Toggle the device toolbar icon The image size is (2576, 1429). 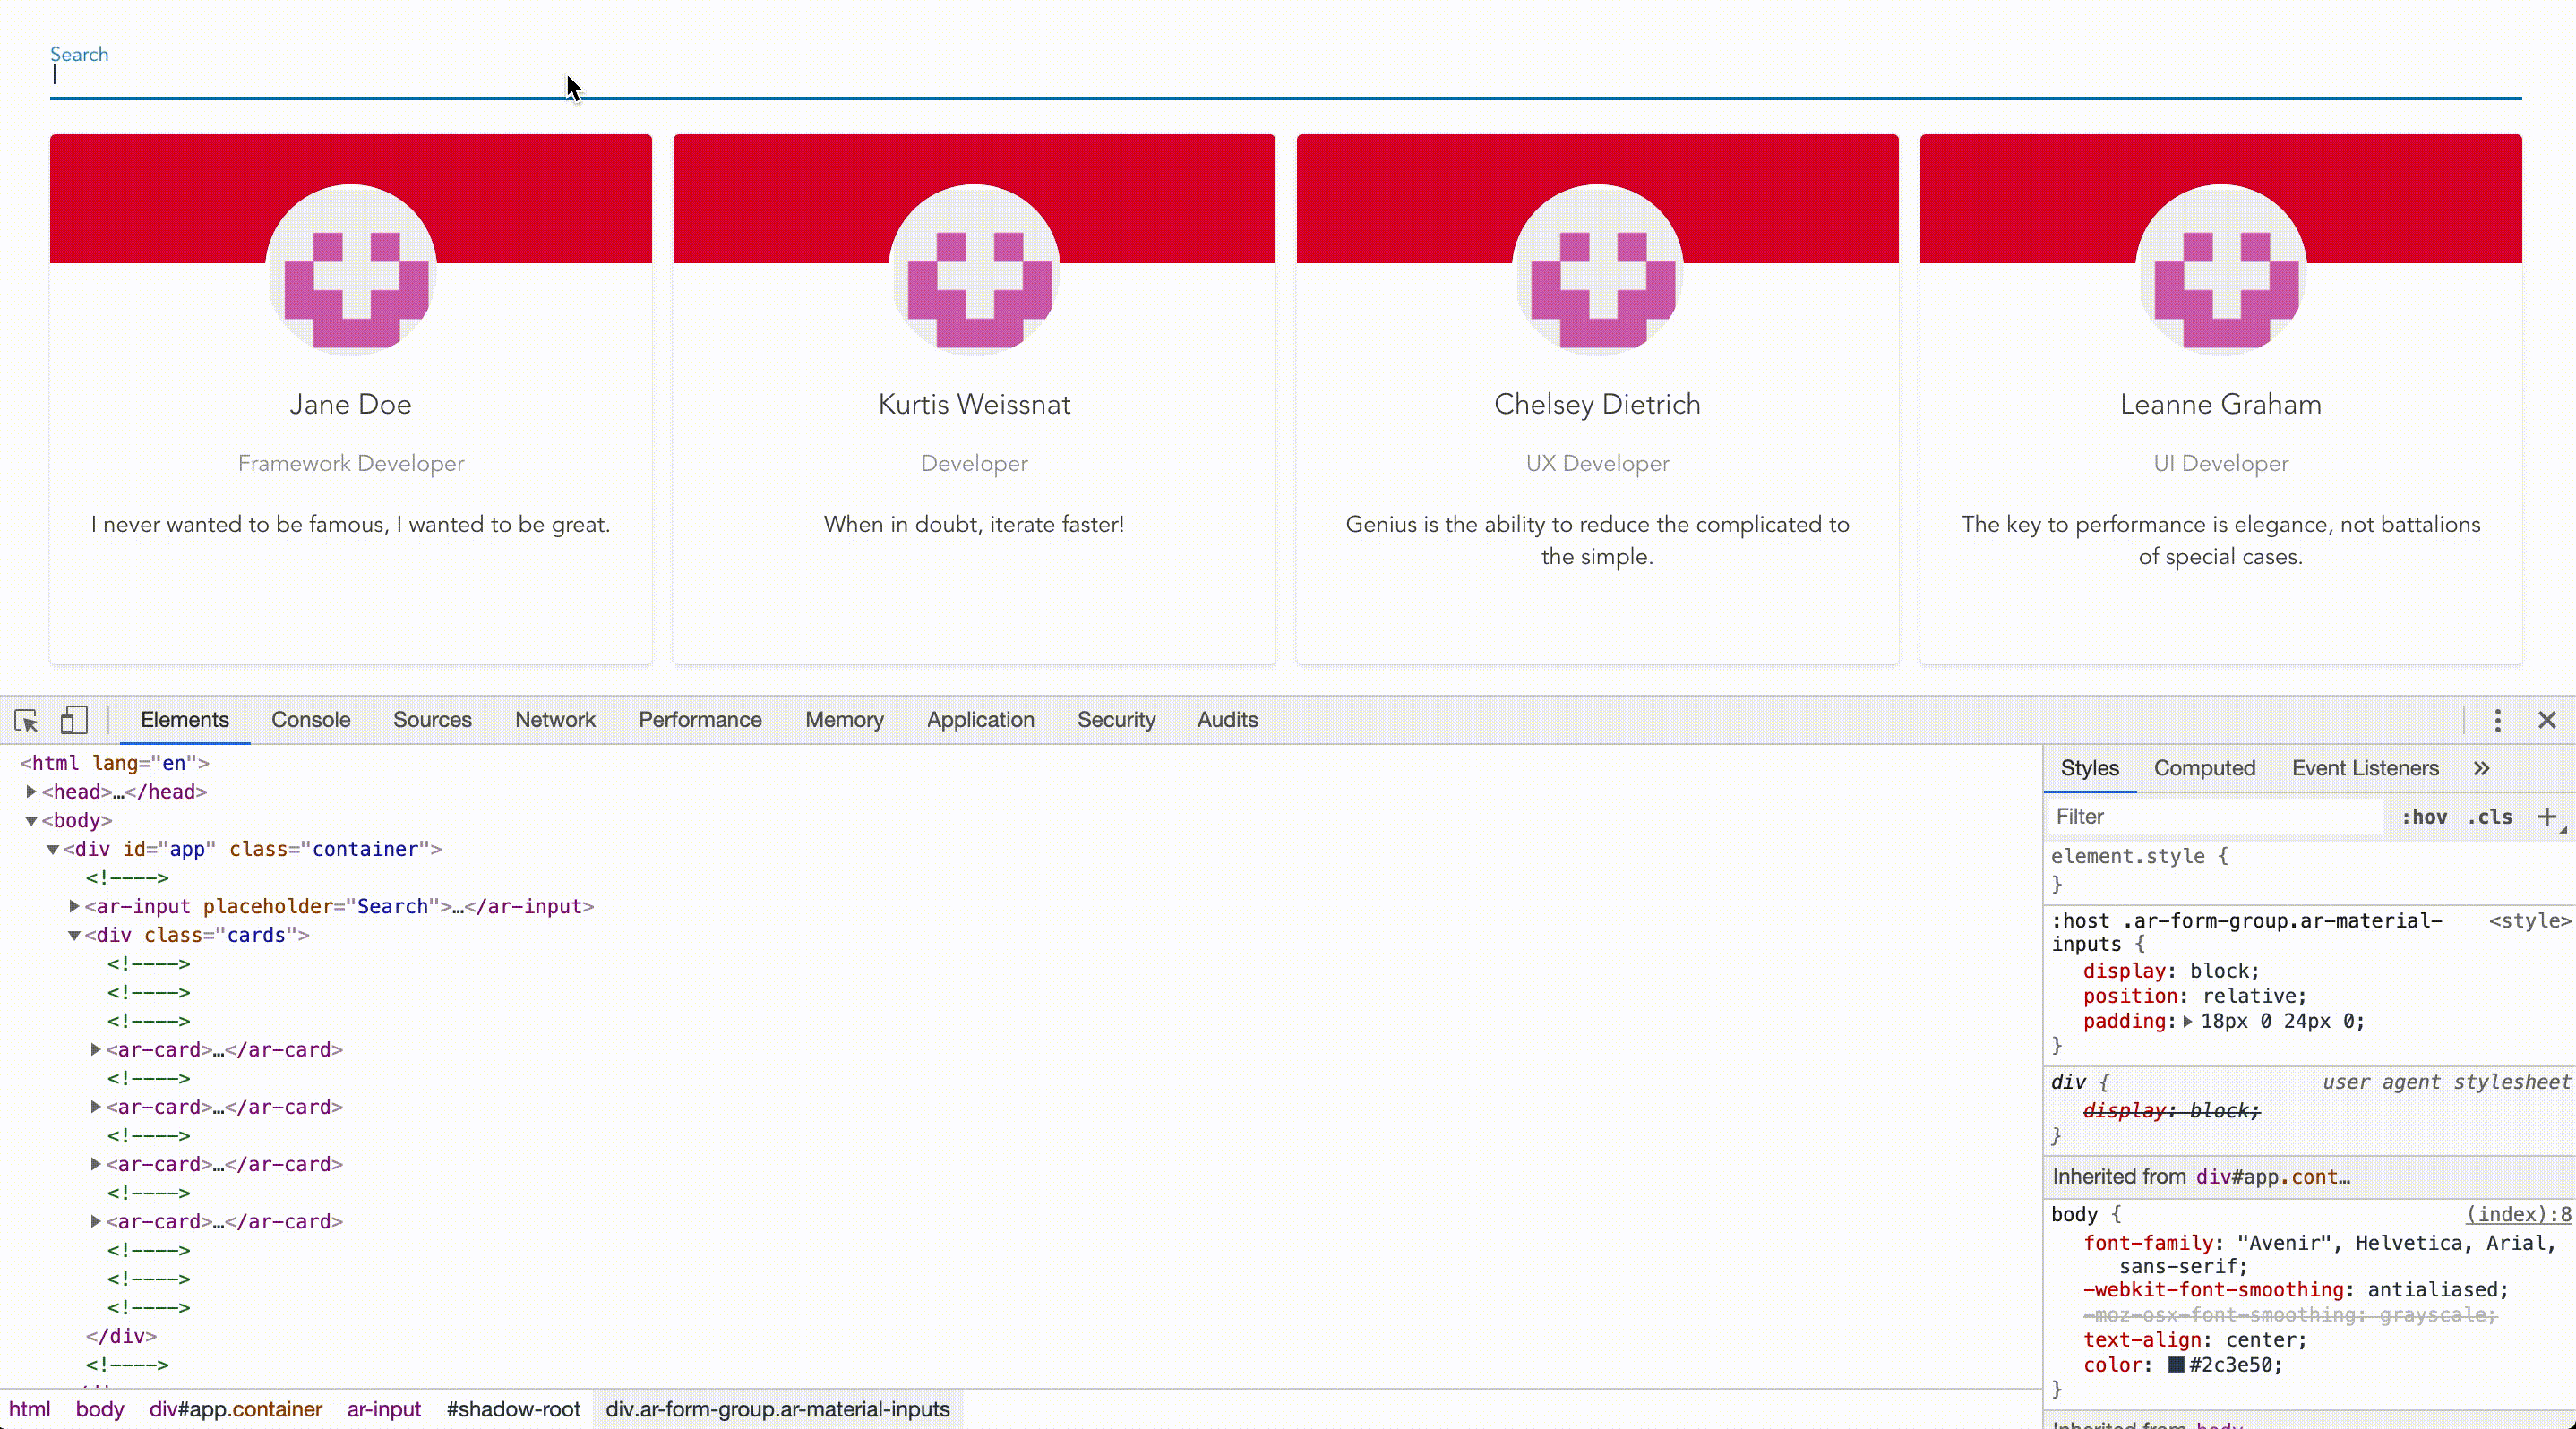click(74, 721)
